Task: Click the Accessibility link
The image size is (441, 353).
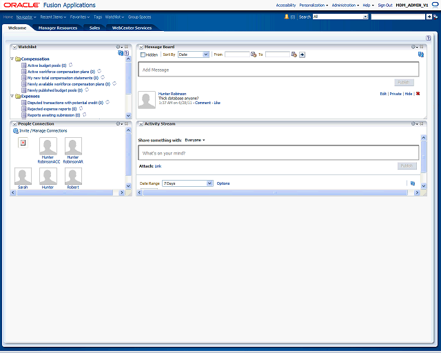Action: click(286, 5)
